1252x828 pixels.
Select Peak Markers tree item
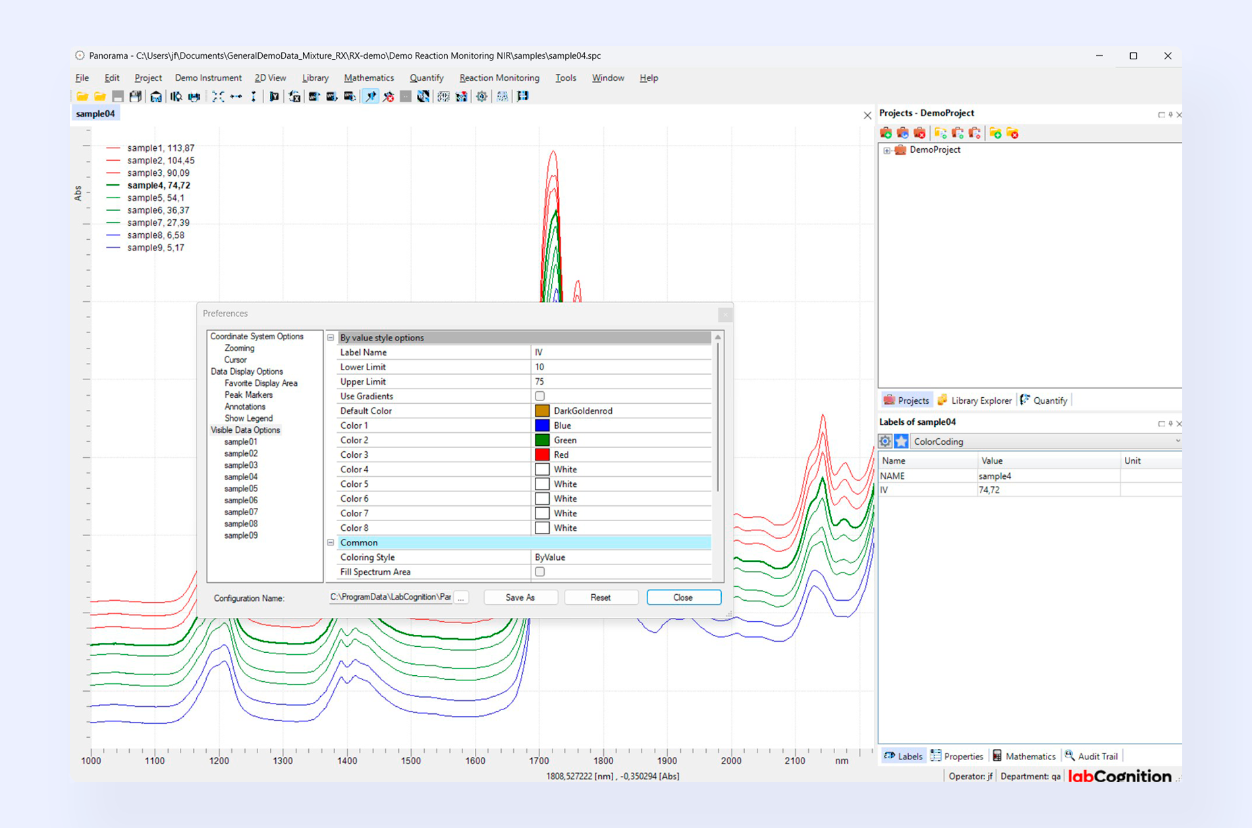pyautogui.click(x=248, y=395)
